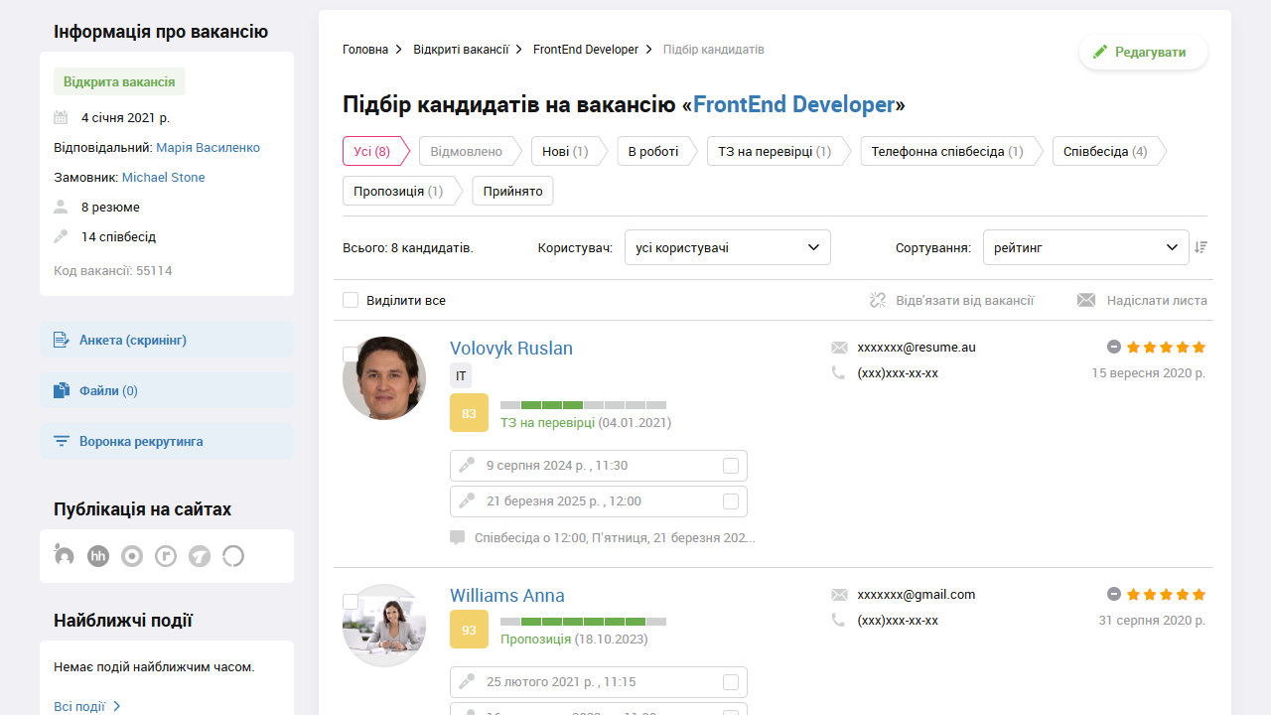The height and width of the screenshot is (715, 1271).
Task: Click Williams Anna's profile photo thumbnail
Action: tap(384, 625)
